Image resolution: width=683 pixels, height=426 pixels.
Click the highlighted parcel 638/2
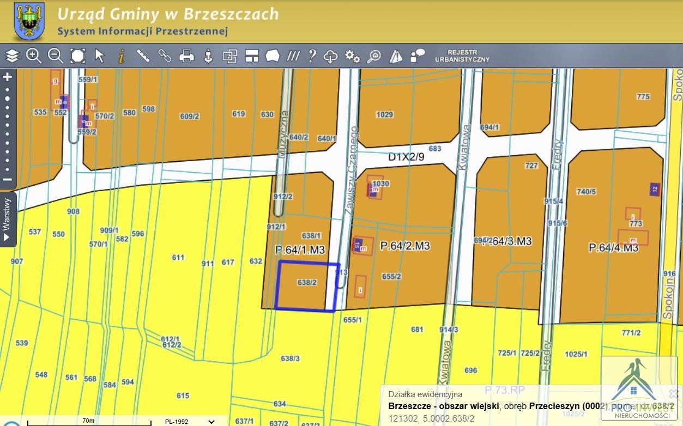pyautogui.click(x=307, y=286)
